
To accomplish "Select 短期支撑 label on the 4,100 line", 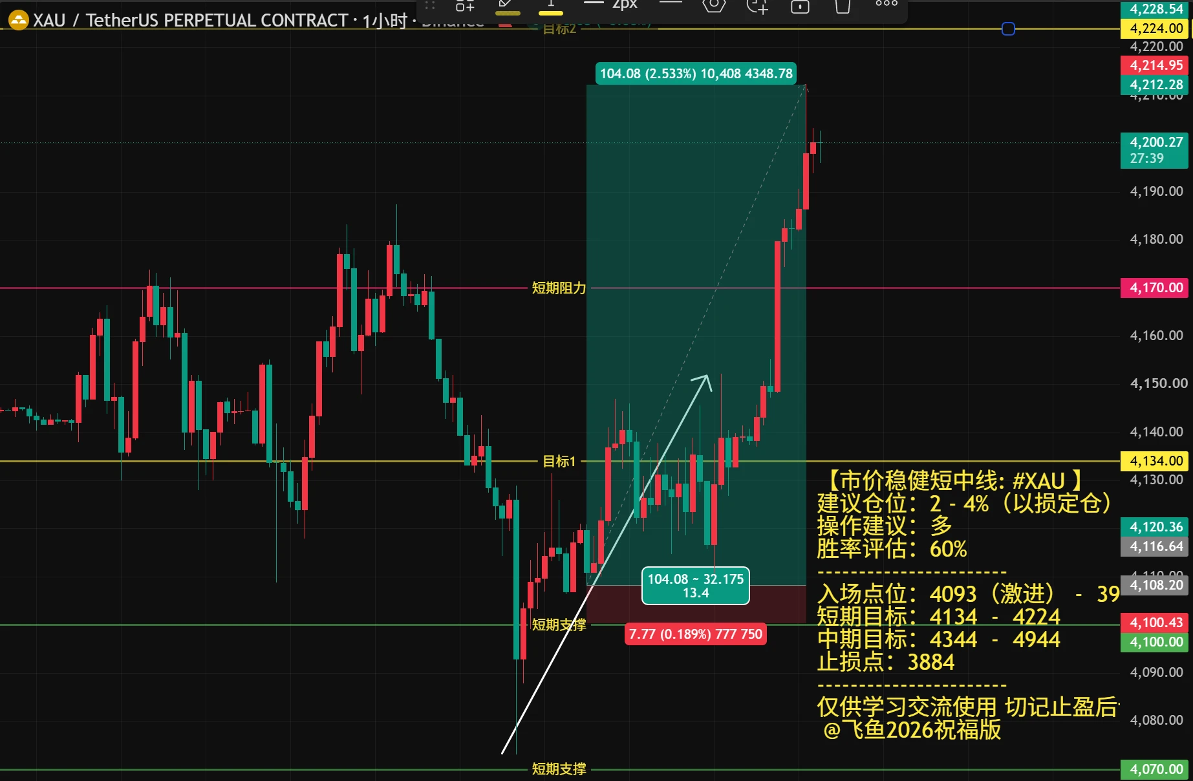I will (559, 625).
